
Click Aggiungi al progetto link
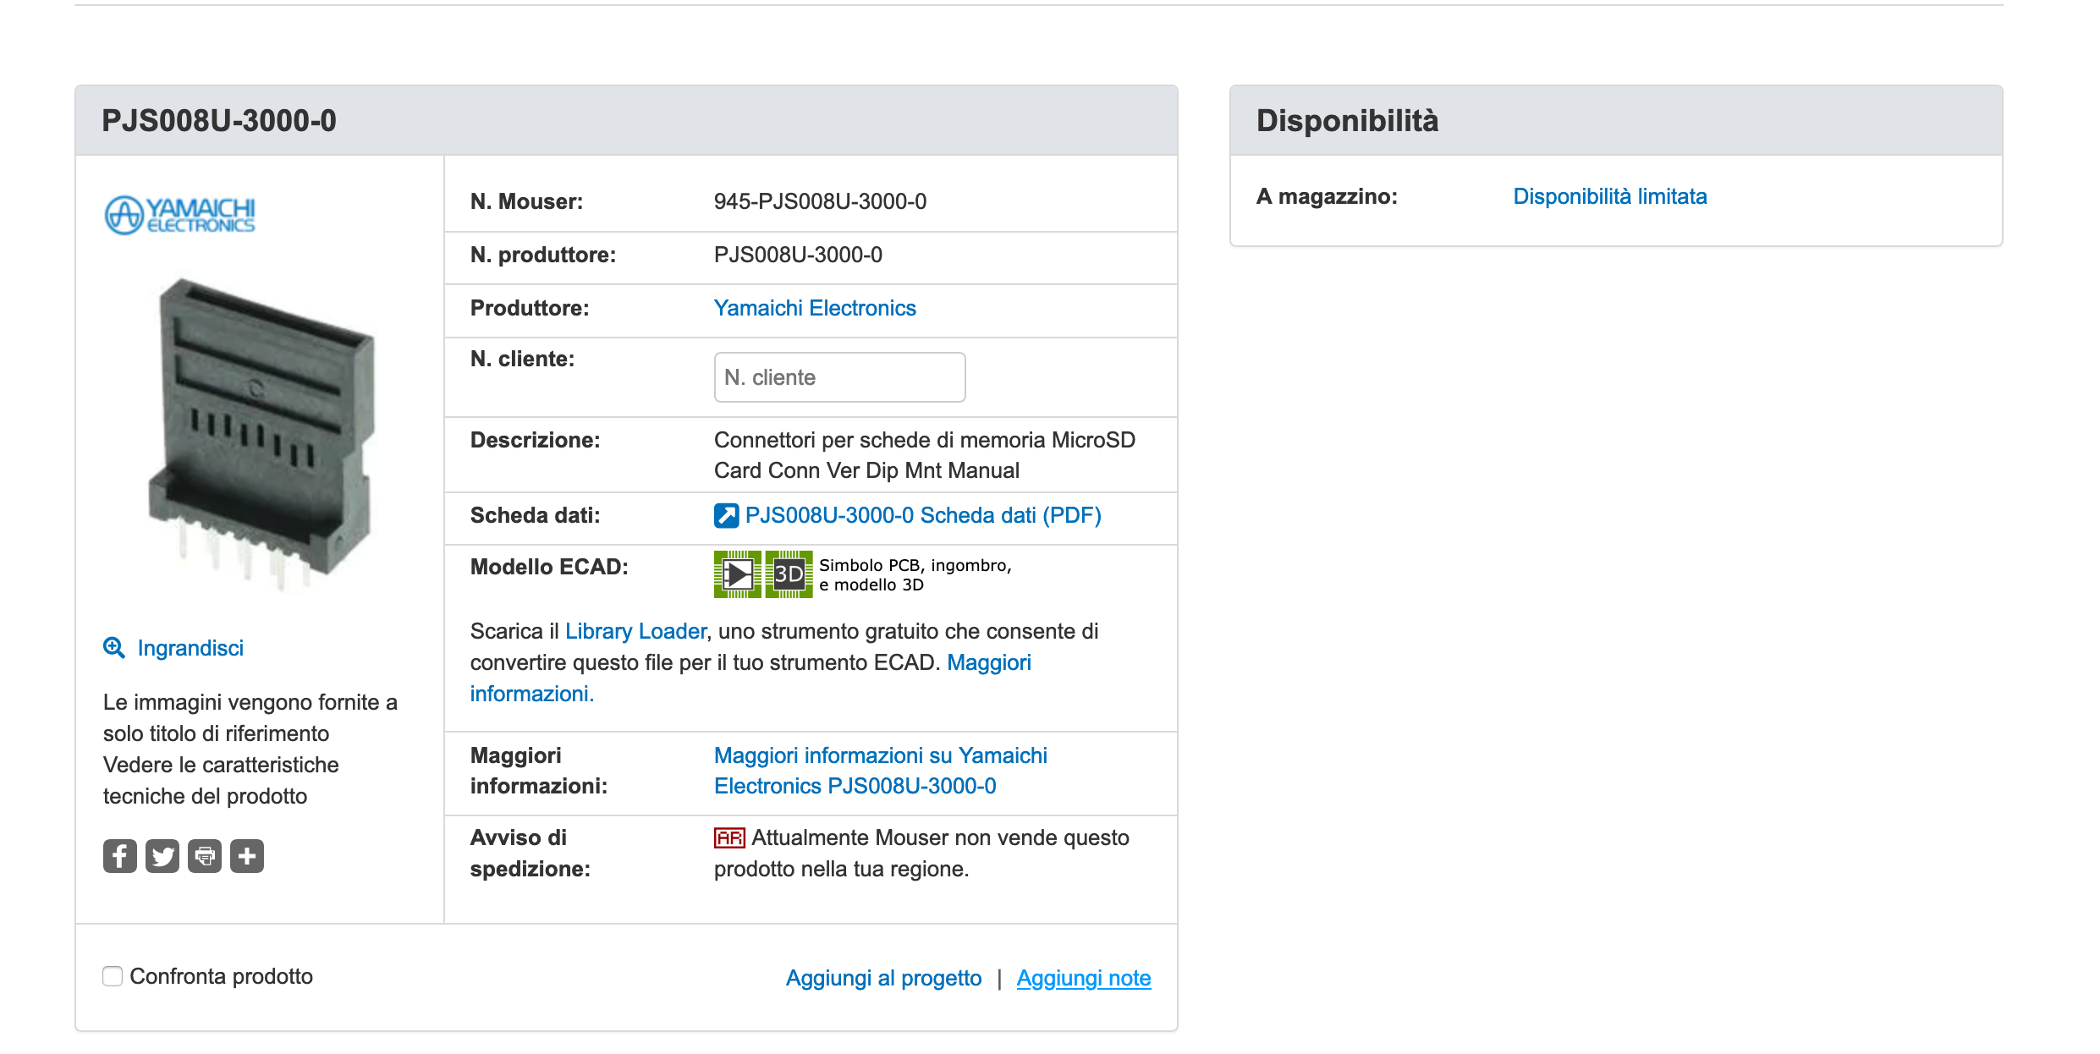[883, 978]
